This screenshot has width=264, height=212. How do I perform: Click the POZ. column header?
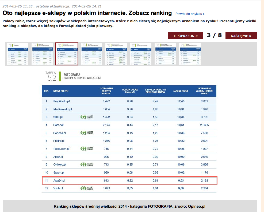click(x=47, y=91)
